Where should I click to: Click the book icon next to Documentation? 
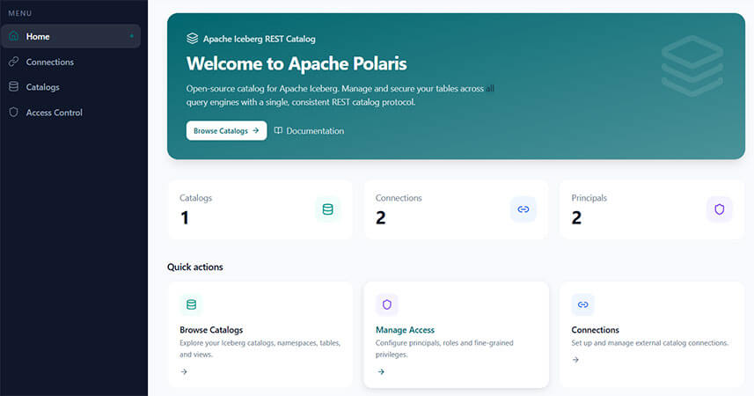[x=278, y=130]
